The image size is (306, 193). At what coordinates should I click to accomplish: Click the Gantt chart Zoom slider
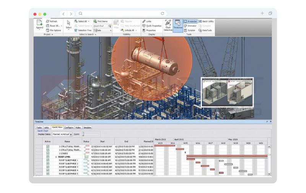click(83, 134)
